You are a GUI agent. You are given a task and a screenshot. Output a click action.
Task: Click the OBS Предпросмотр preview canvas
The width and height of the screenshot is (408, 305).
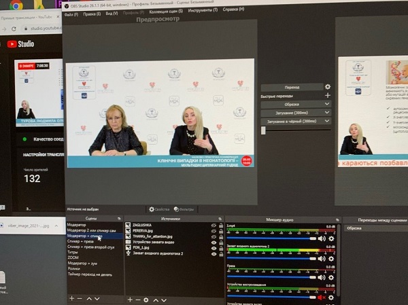(160, 113)
